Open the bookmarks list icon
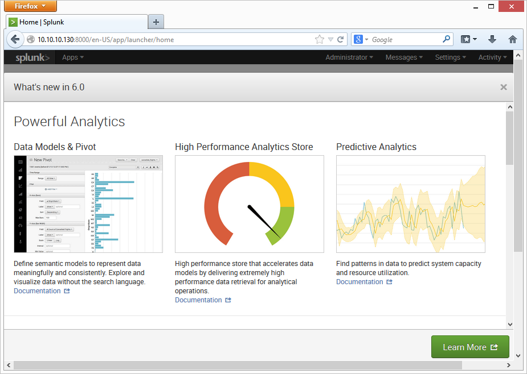This screenshot has height=374, width=527. coord(465,39)
